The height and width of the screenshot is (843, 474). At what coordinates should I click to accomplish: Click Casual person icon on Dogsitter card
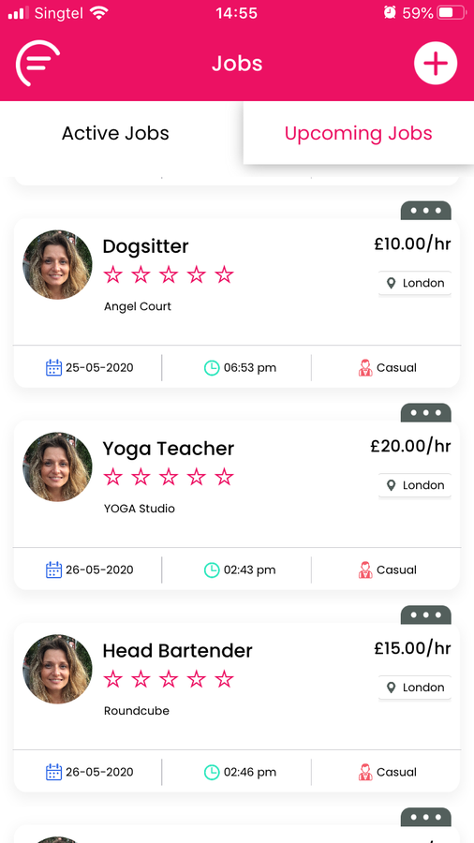coord(365,368)
